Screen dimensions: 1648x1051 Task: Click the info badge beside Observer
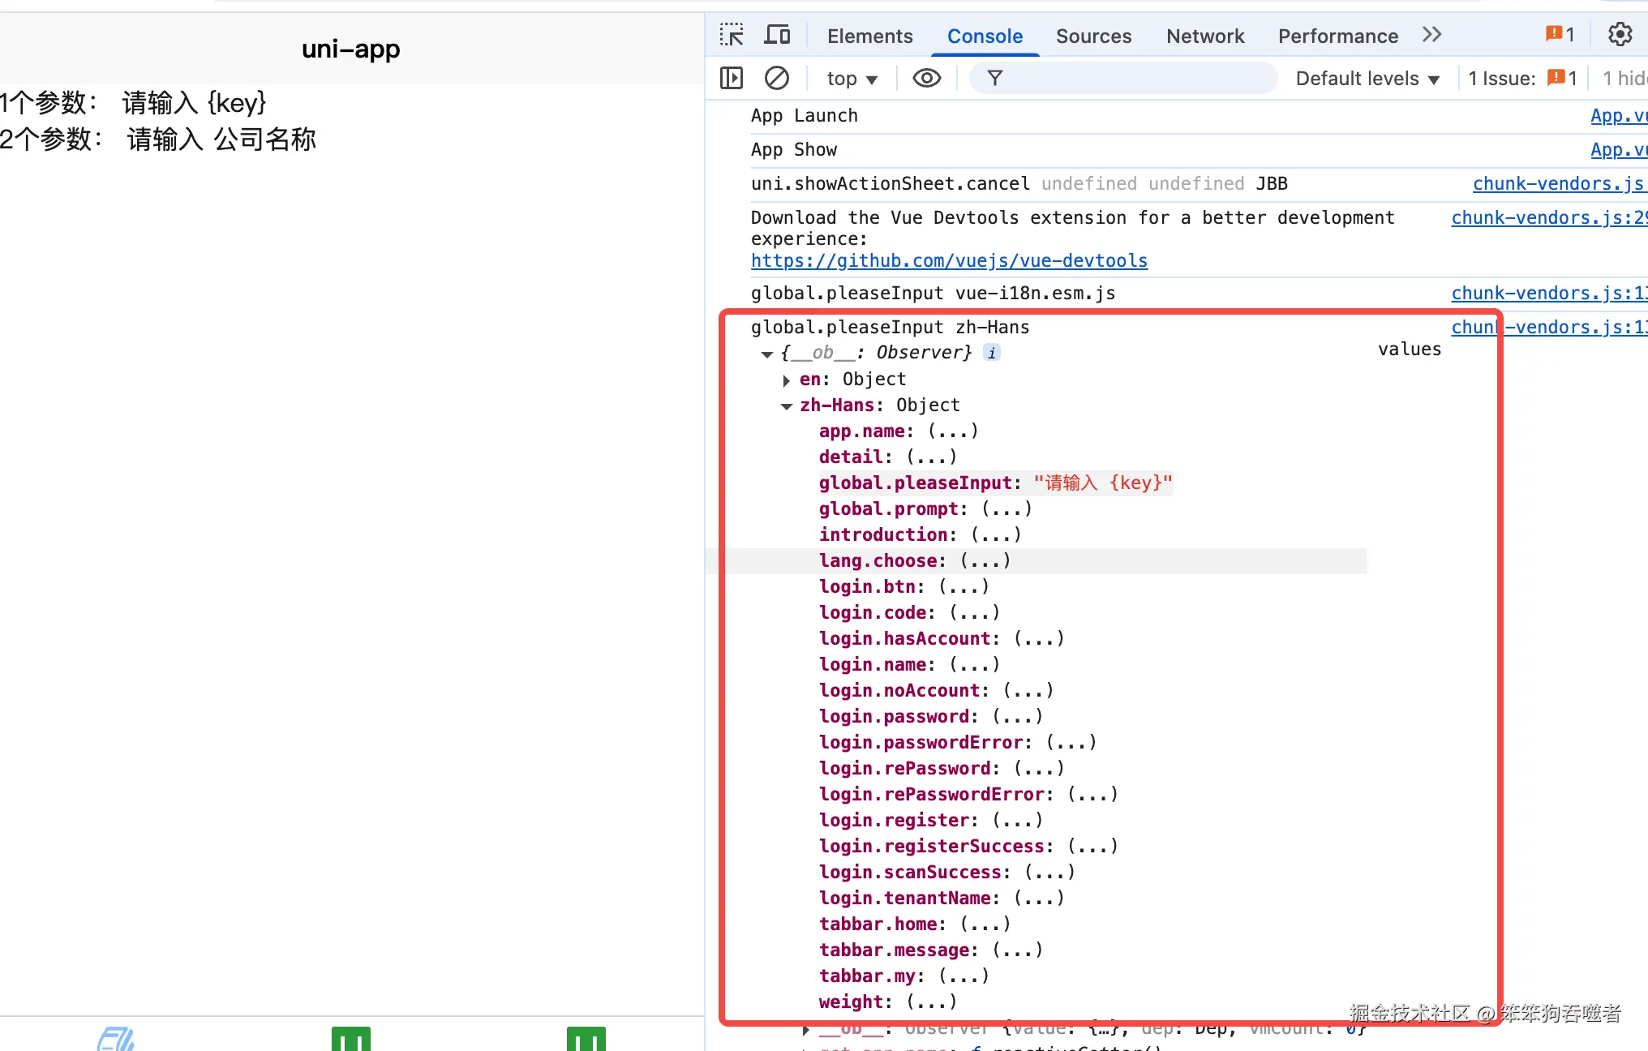point(991,353)
